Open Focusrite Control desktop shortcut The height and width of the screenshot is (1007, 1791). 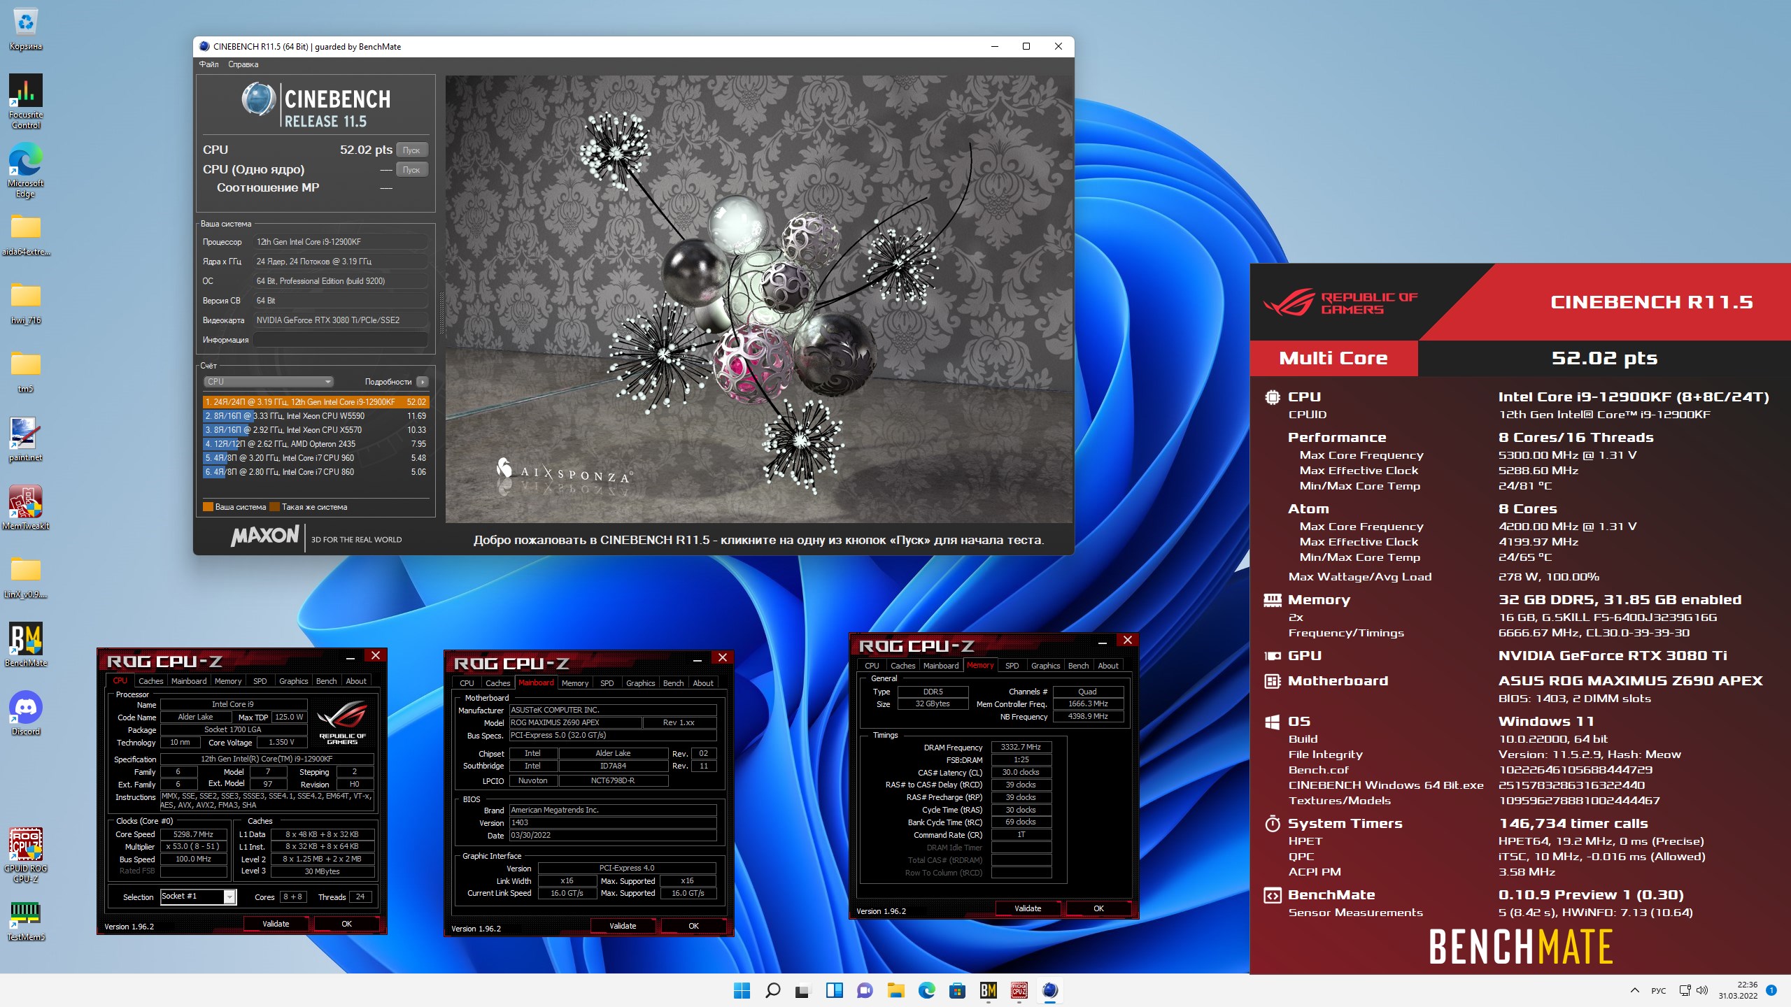(26, 101)
